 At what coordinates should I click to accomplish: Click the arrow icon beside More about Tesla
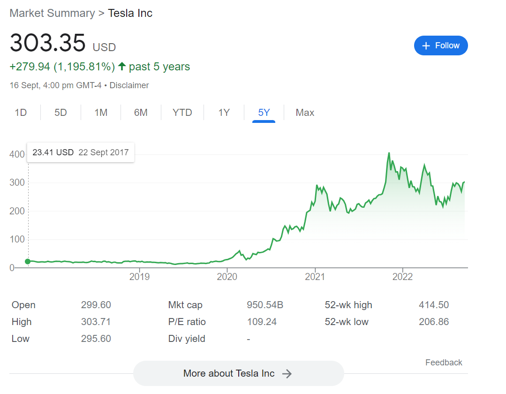click(287, 374)
